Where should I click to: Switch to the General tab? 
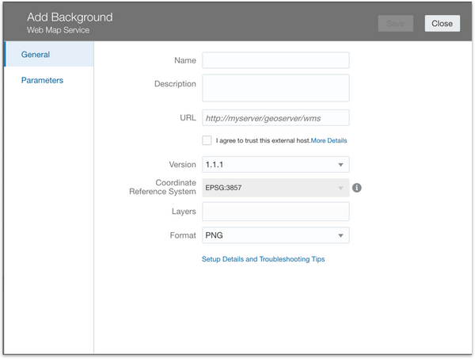[x=36, y=55]
